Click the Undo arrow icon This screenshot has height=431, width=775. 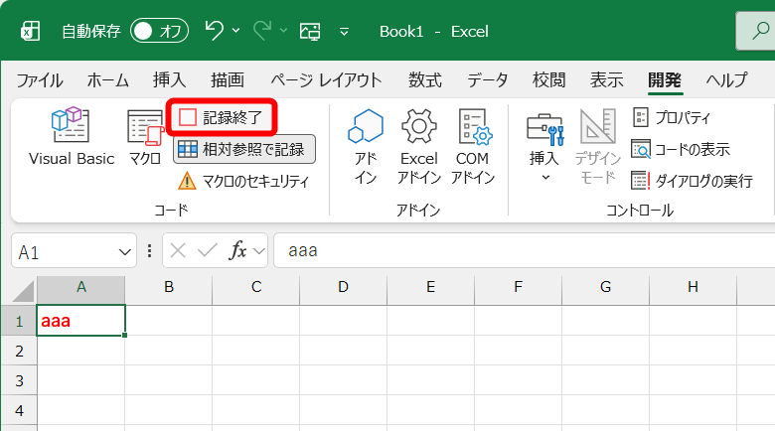click(x=215, y=31)
